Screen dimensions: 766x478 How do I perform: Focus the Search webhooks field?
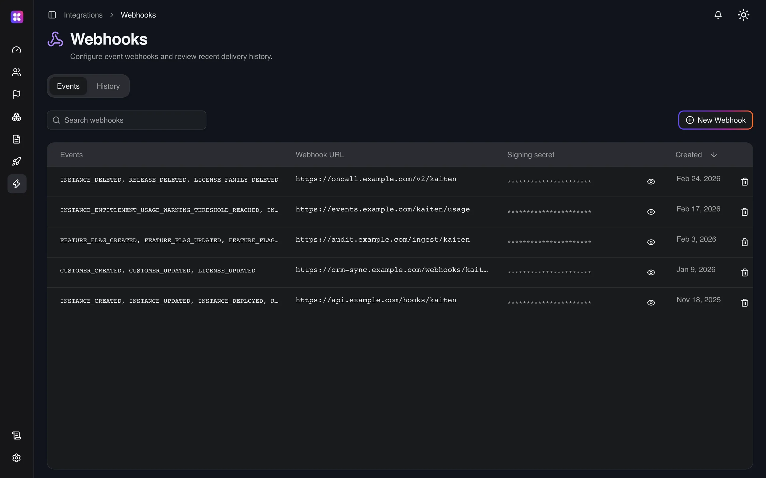(127, 120)
